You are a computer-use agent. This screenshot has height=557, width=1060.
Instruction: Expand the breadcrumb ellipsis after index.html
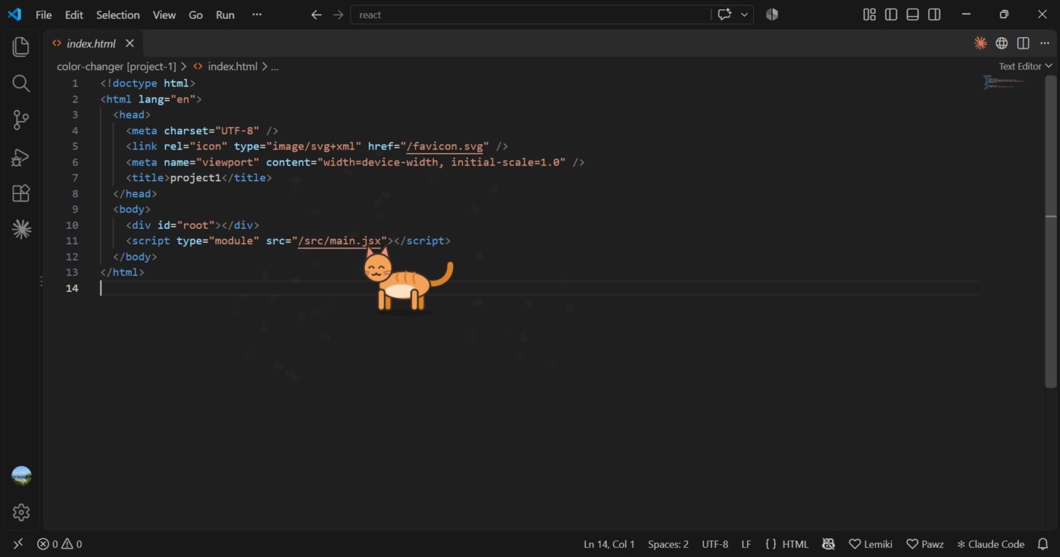(x=274, y=67)
